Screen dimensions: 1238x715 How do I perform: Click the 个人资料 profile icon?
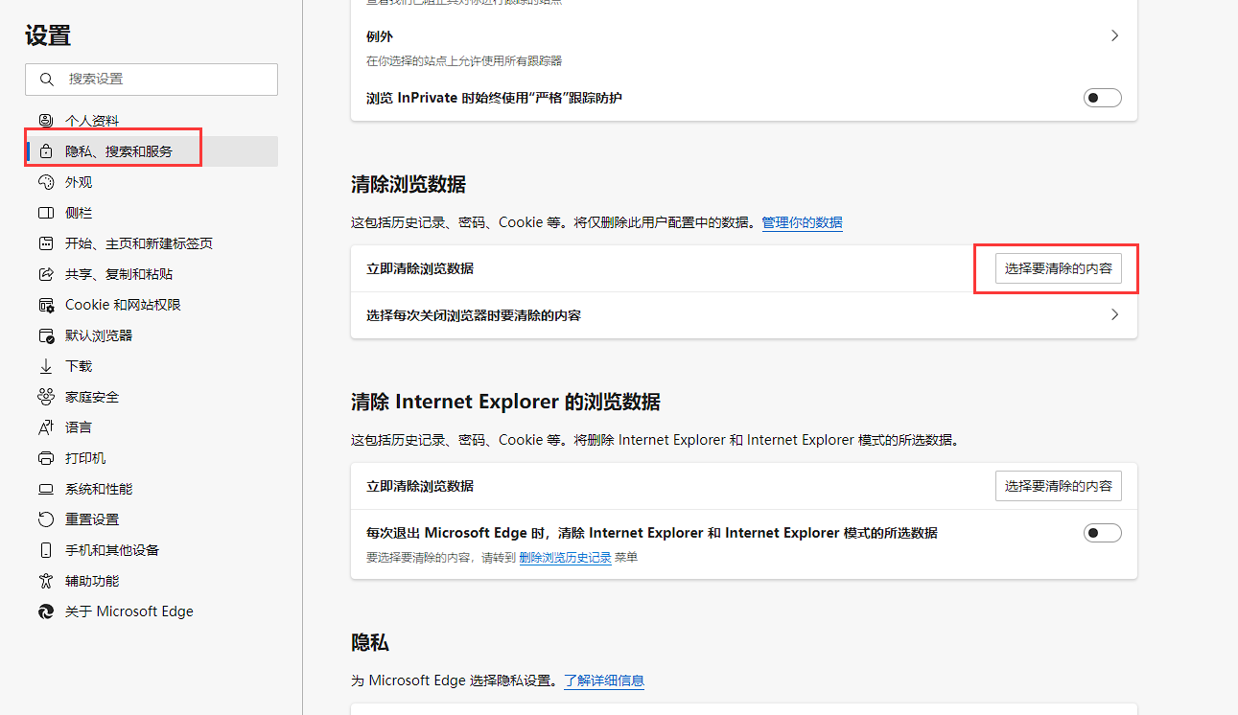[46, 121]
